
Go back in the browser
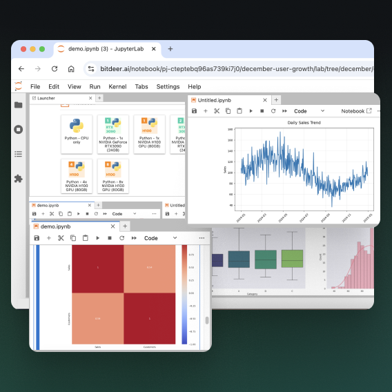coord(21,69)
